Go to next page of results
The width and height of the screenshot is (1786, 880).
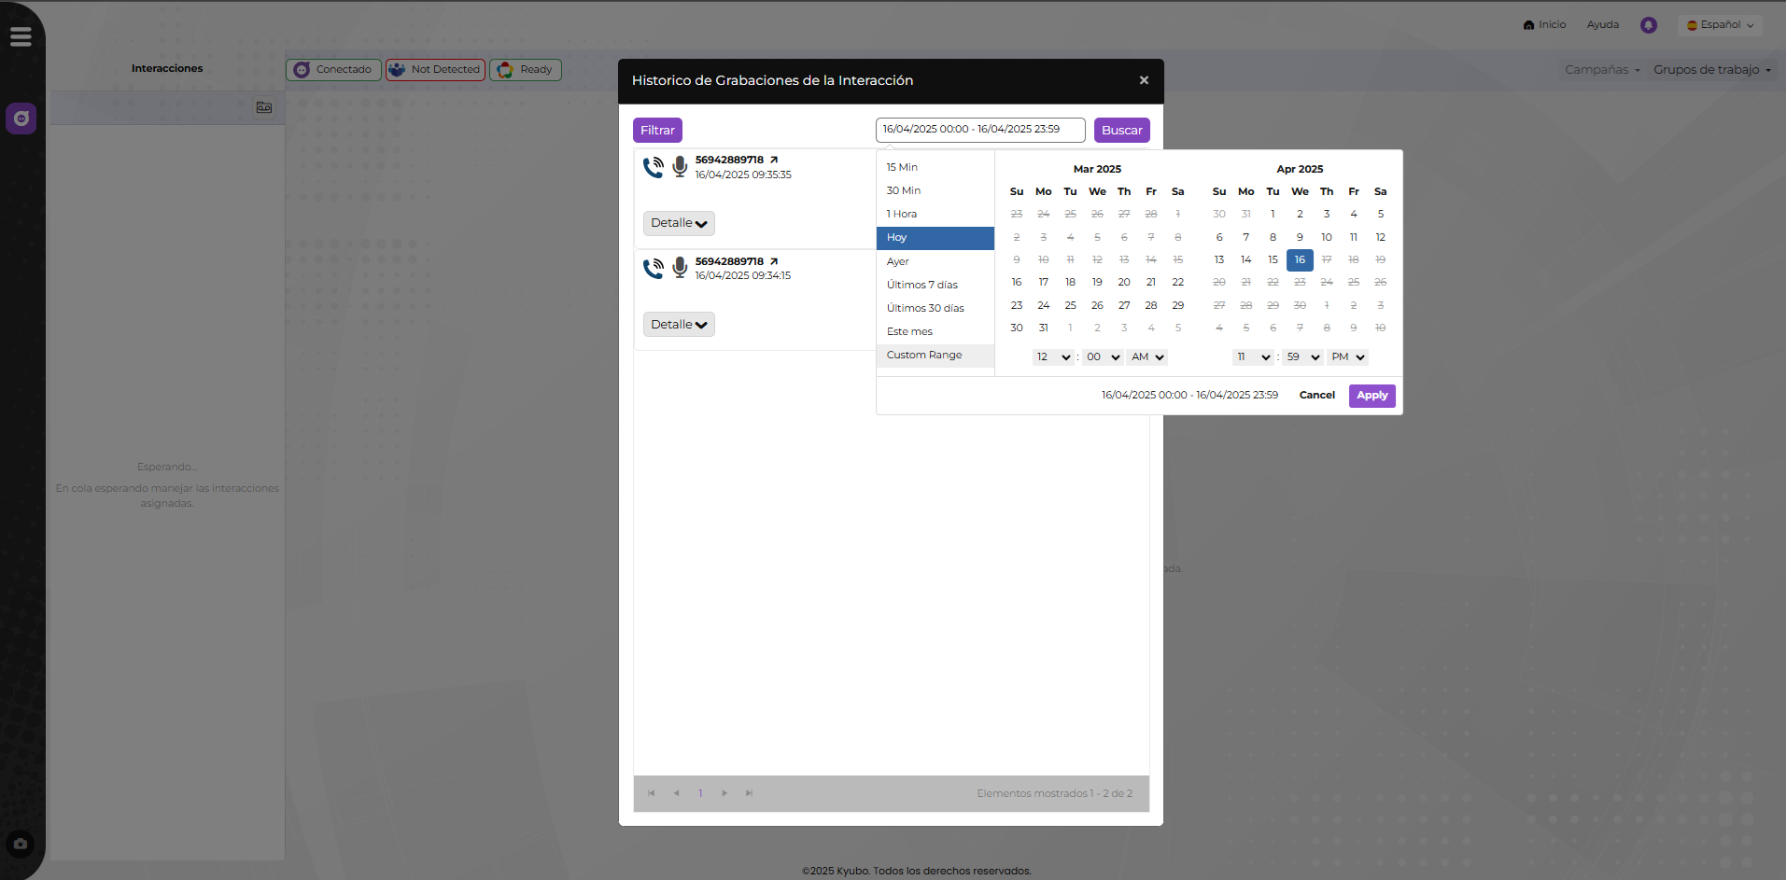click(724, 793)
